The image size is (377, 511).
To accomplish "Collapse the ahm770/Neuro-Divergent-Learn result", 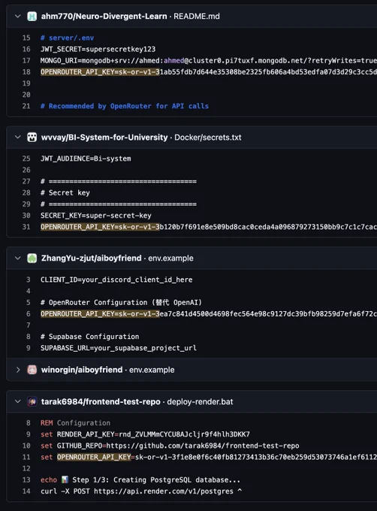I will click(x=18, y=16).
